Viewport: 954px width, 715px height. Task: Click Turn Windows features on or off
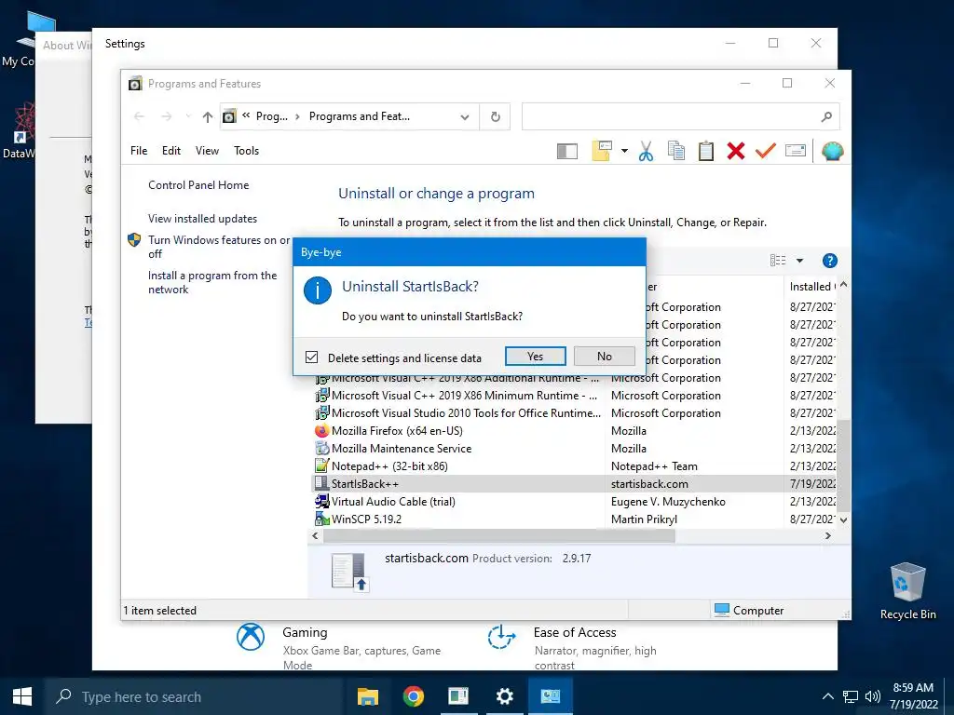pos(218,247)
